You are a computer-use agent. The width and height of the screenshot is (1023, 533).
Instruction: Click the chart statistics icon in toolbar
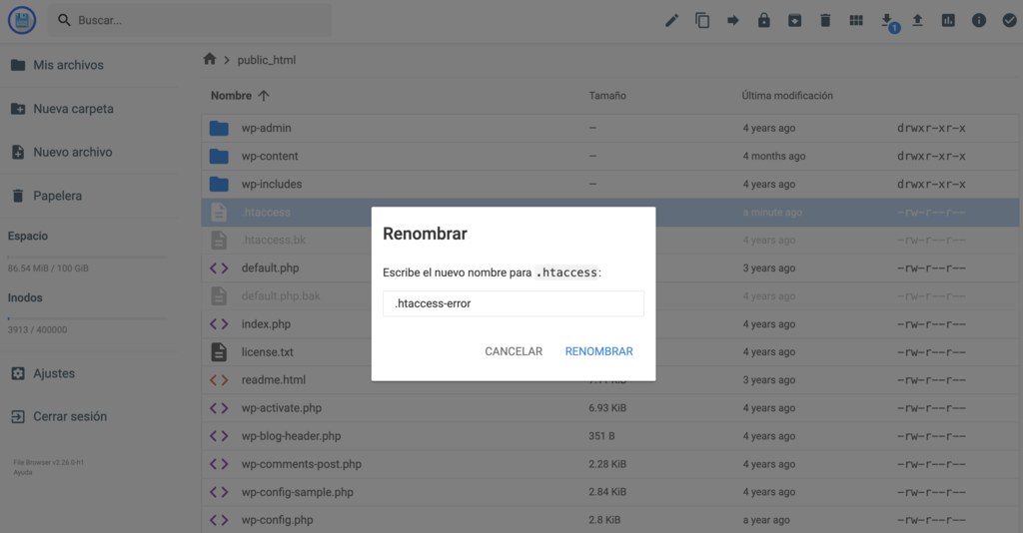coord(948,21)
